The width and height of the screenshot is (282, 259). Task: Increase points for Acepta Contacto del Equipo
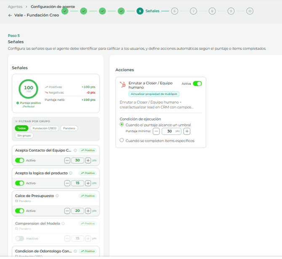pos(88,160)
